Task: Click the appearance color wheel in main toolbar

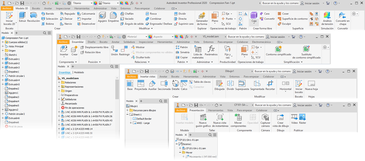Action: click(x=95, y=4)
